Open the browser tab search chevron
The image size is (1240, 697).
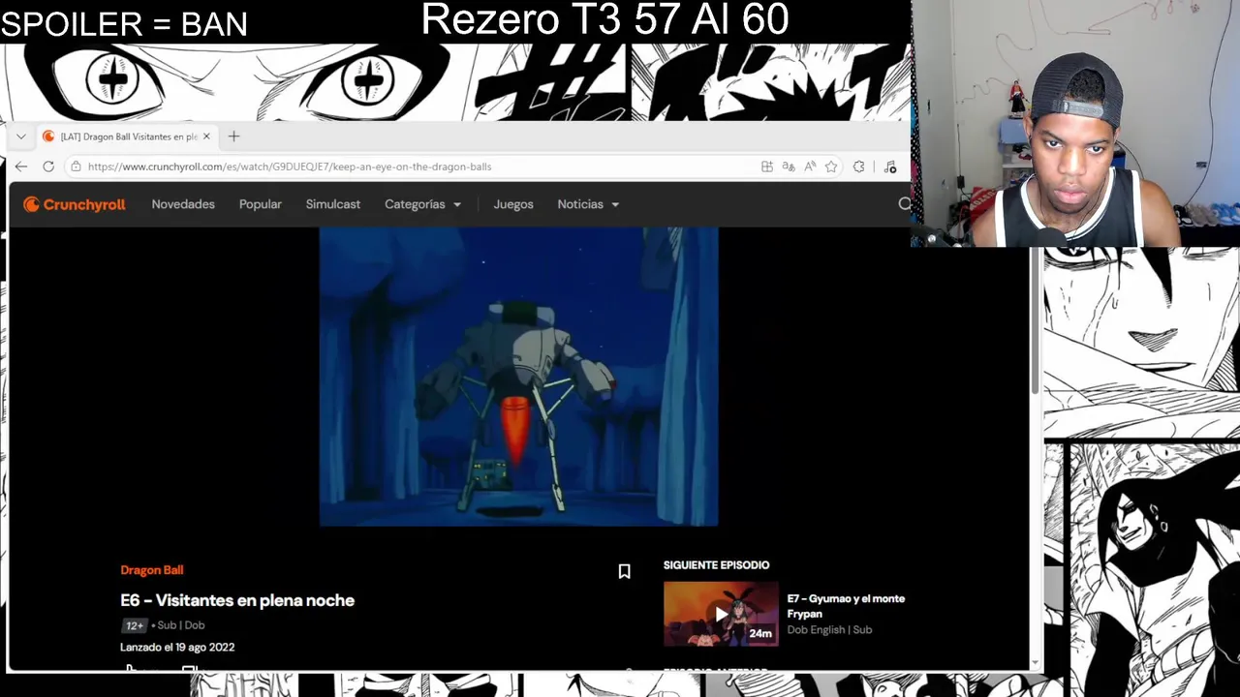[21, 136]
